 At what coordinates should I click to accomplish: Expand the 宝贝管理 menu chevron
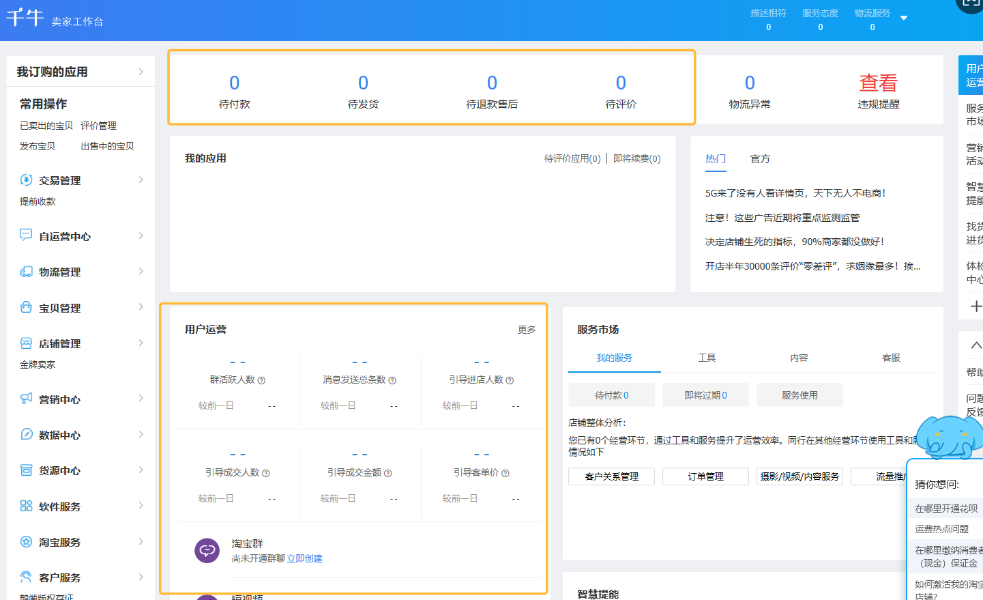point(141,306)
